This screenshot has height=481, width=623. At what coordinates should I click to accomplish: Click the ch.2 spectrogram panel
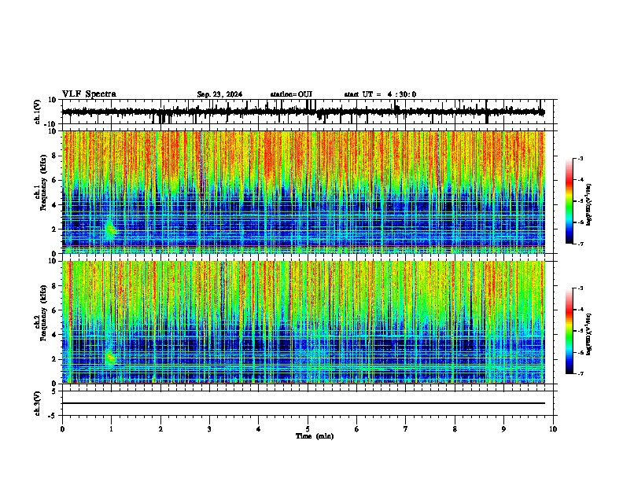point(303,322)
